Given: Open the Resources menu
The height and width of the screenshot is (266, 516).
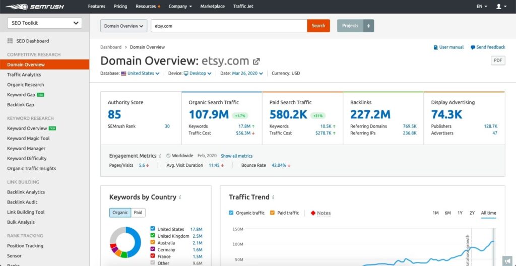Looking at the screenshot, I should 148,6.
